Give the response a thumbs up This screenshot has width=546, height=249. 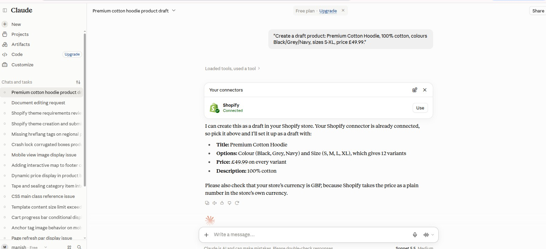click(x=222, y=203)
